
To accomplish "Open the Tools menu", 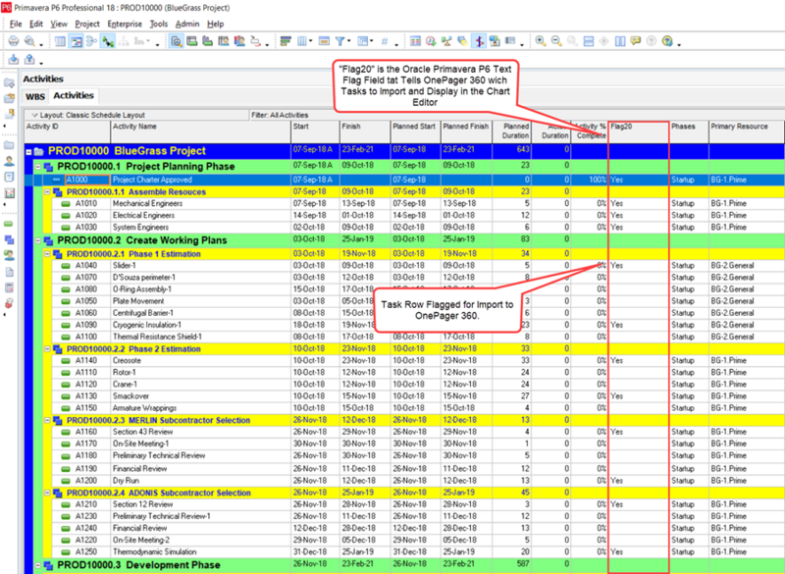I will click(x=159, y=24).
